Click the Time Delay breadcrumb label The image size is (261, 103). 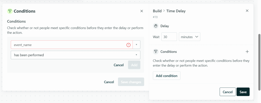pos(176,11)
